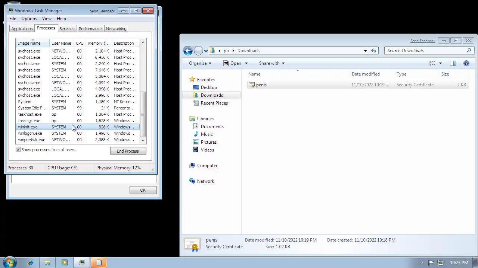Sort processes by CPU column
The width and height of the screenshot is (478, 268).
pyautogui.click(x=80, y=43)
